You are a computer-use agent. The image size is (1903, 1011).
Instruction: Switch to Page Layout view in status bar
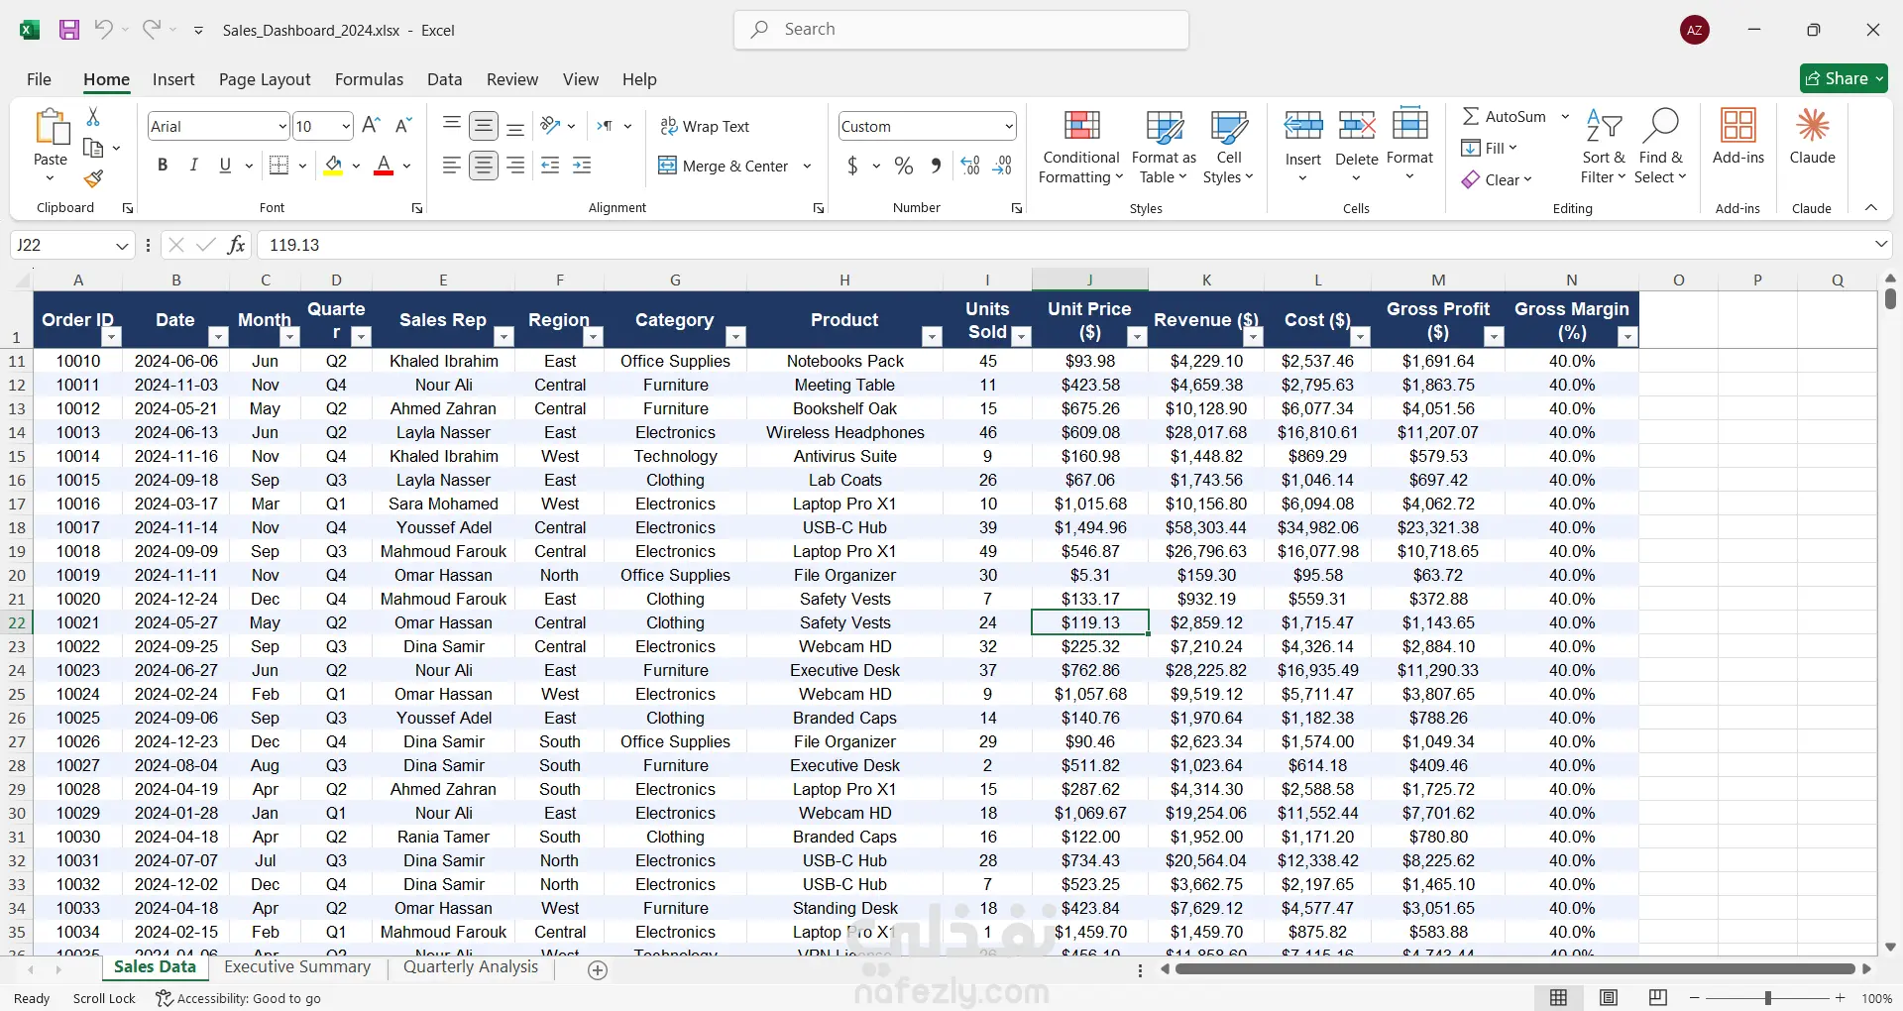click(x=1609, y=997)
